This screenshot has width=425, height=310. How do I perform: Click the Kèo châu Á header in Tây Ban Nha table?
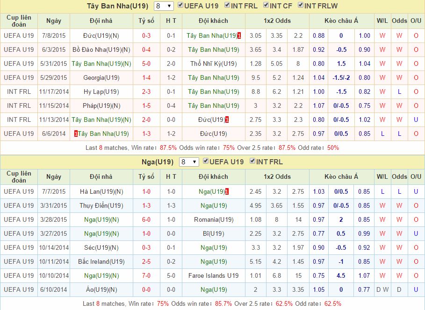[341, 21]
